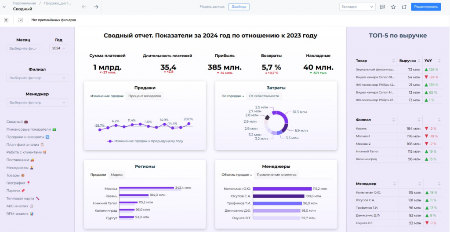Open Продажи и возвраты page
Image resolution: width=450 pixels, height=232 pixels.
pyautogui.click(x=28, y=137)
